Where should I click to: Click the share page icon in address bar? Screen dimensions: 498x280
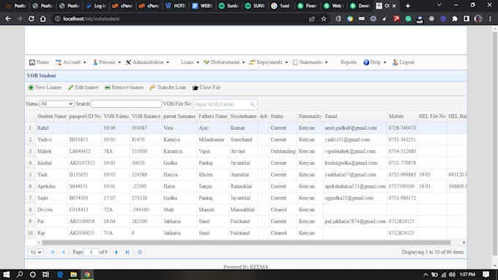(311, 19)
